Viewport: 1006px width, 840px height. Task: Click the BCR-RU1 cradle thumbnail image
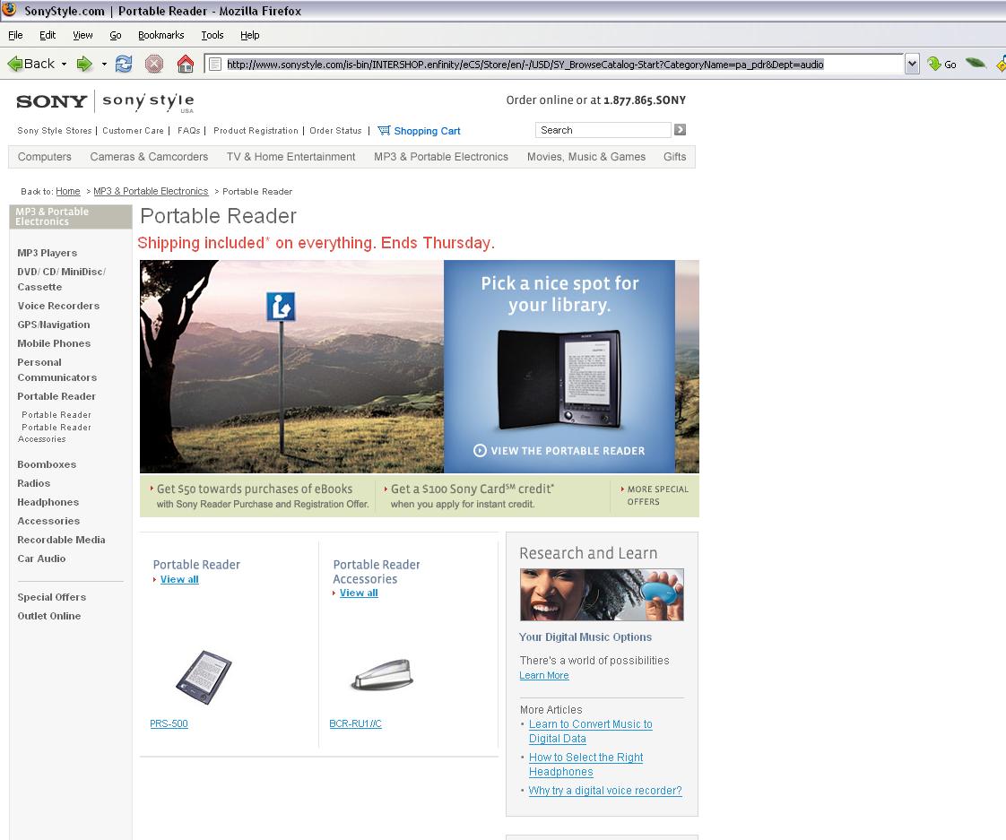[382, 674]
